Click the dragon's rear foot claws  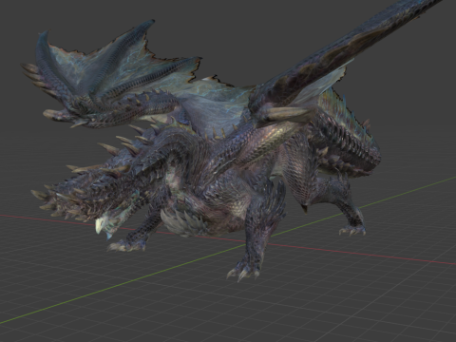coord(352,230)
